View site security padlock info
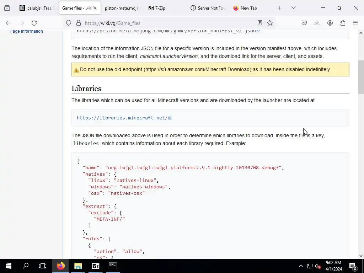364x273 pixels. pos(79,23)
